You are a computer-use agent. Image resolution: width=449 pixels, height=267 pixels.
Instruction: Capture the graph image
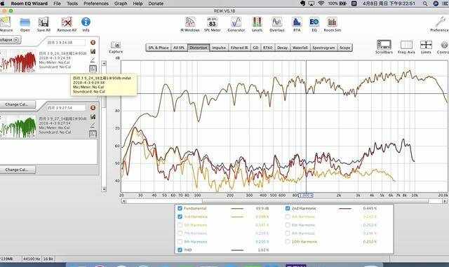coord(116,48)
